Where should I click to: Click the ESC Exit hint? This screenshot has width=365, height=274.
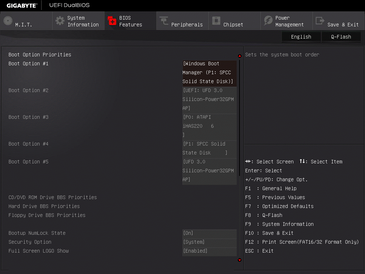pyautogui.click(x=259, y=251)
